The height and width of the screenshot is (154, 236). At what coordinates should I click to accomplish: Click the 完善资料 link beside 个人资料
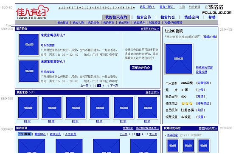point(203,83)
